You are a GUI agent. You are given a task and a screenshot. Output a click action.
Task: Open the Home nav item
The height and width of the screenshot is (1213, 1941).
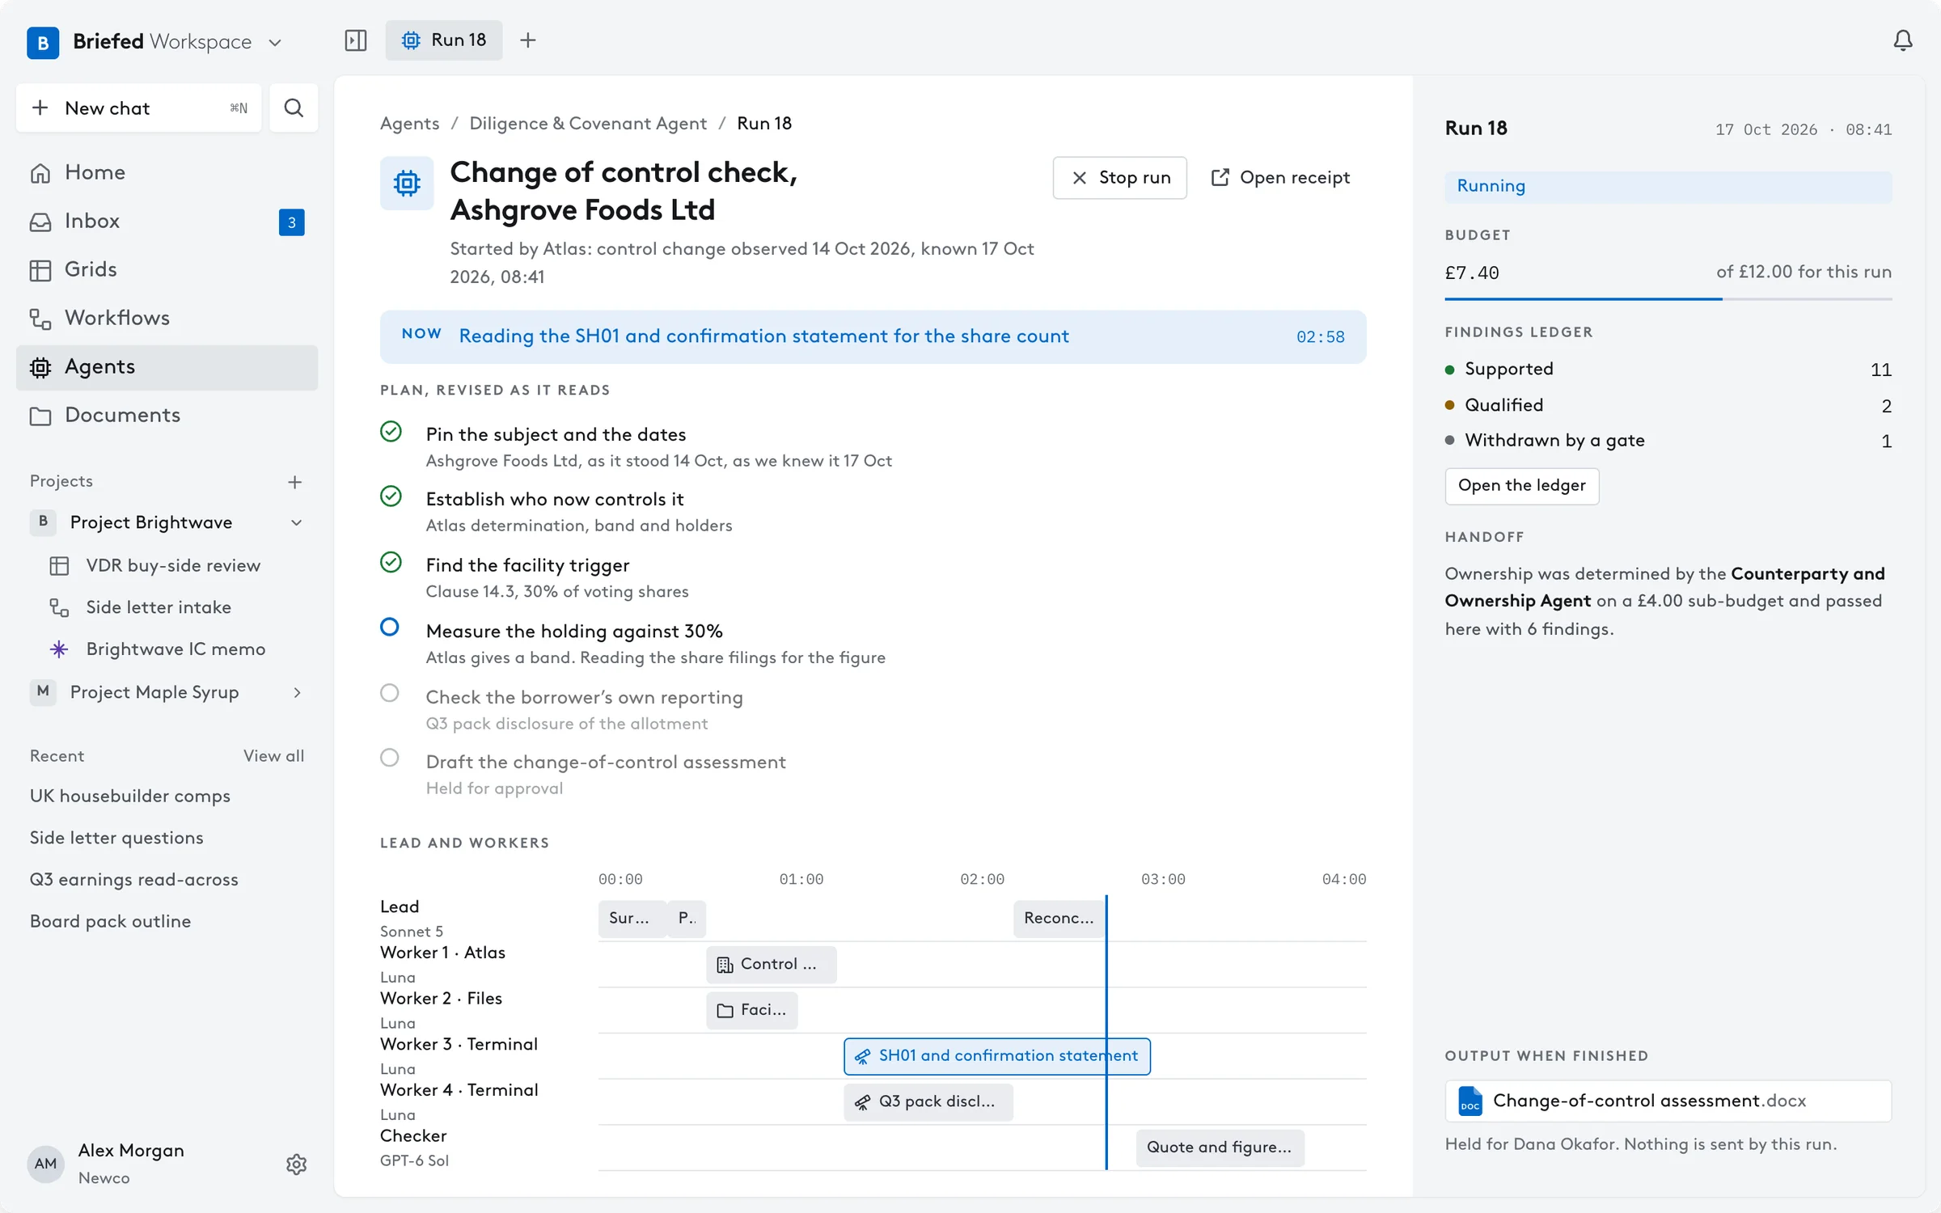[x=167, y=172]
